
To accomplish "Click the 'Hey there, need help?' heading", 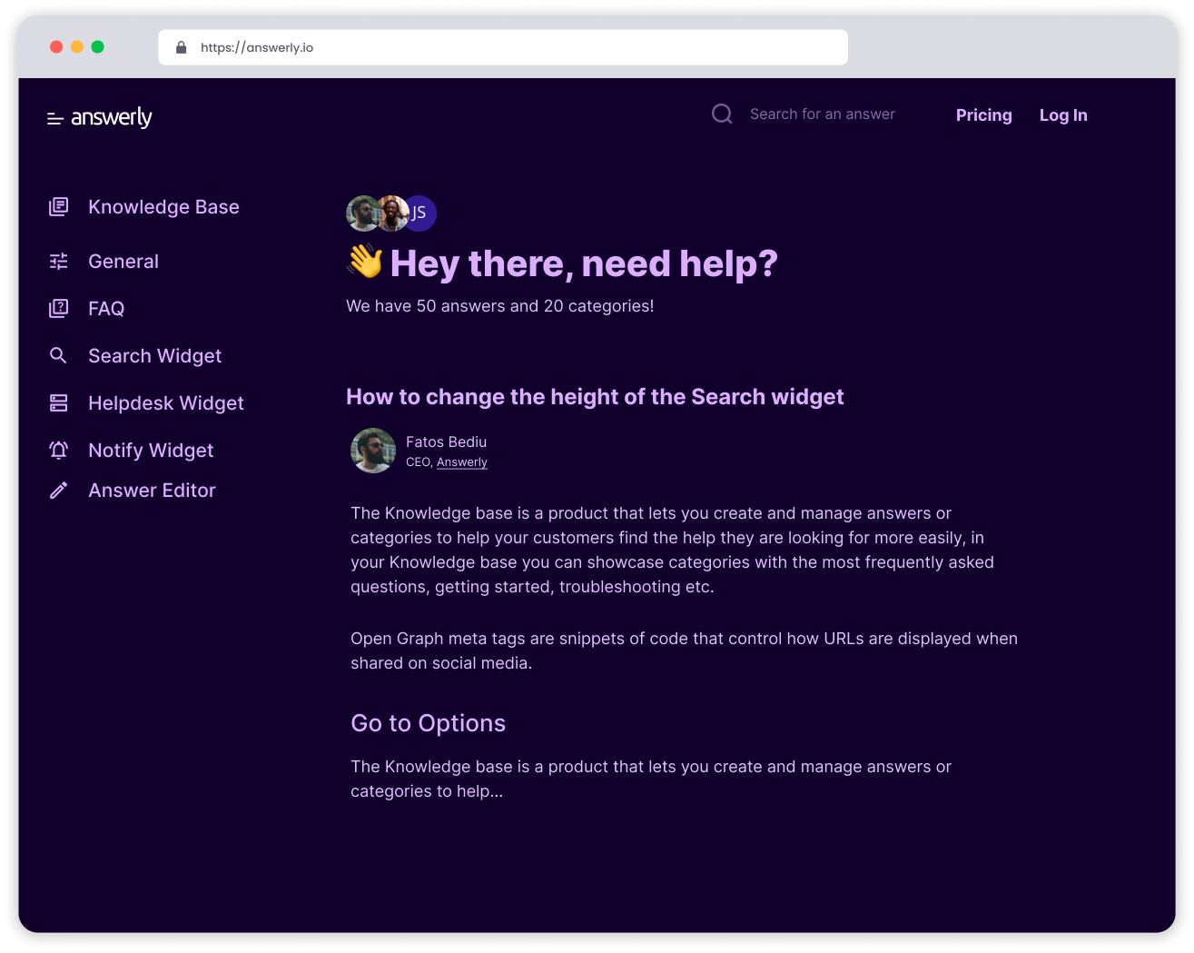I will click(584, 263).
